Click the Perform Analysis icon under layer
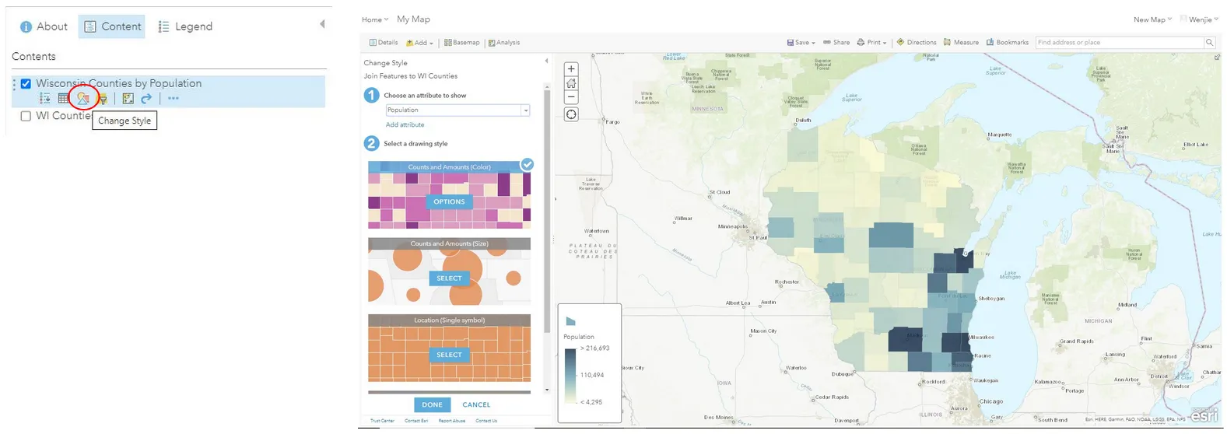Image resolution: width=1227 pixels, height=434 pixels. pyautogui.click(x=128, y=99)
